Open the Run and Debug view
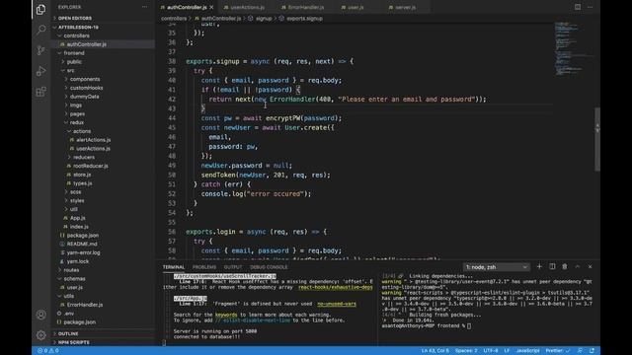Image resolution: width=632 pixels, height=355 pixels. pos(40,71)
